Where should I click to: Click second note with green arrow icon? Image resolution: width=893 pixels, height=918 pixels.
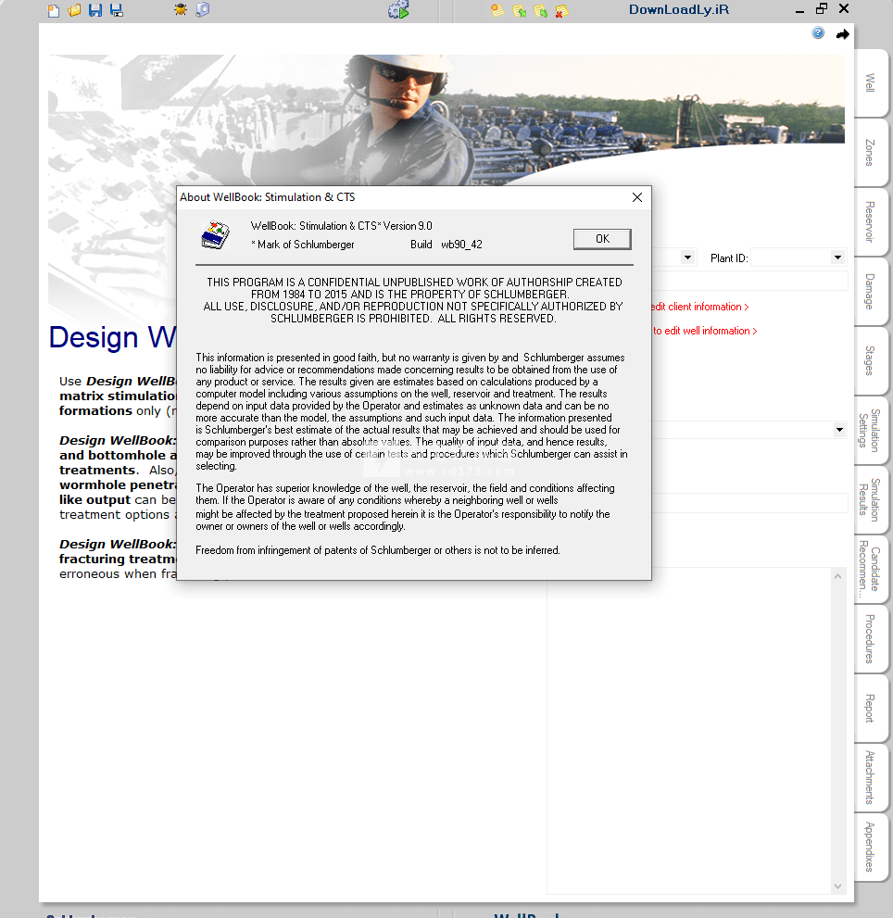(x=540, y=10)
